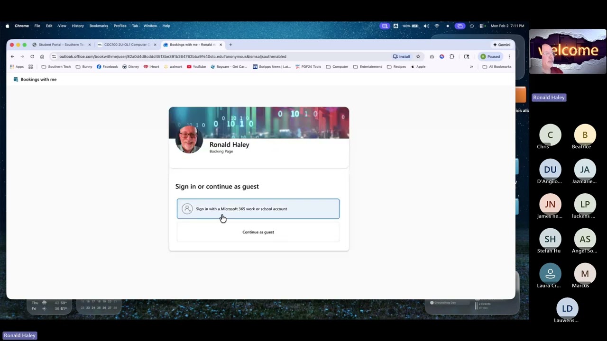Open Chrome three-dot menu

tap(509, 56)
